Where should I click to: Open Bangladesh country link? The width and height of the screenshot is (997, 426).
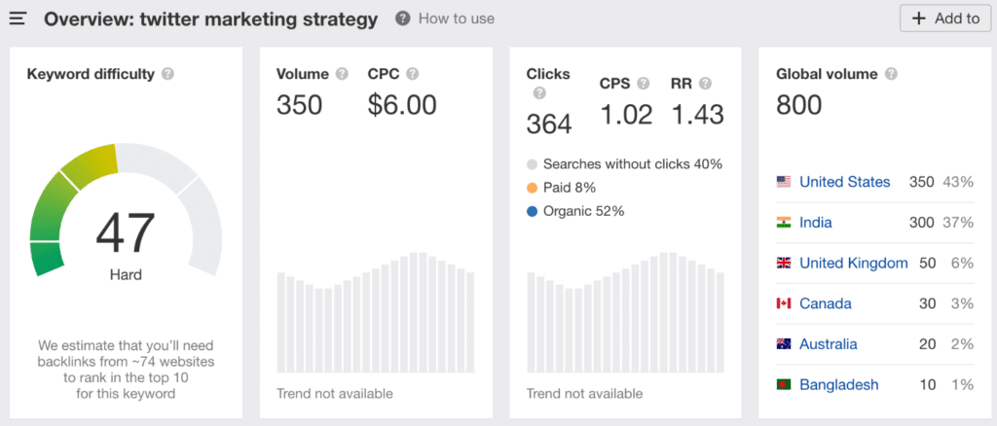coord(838,385)
